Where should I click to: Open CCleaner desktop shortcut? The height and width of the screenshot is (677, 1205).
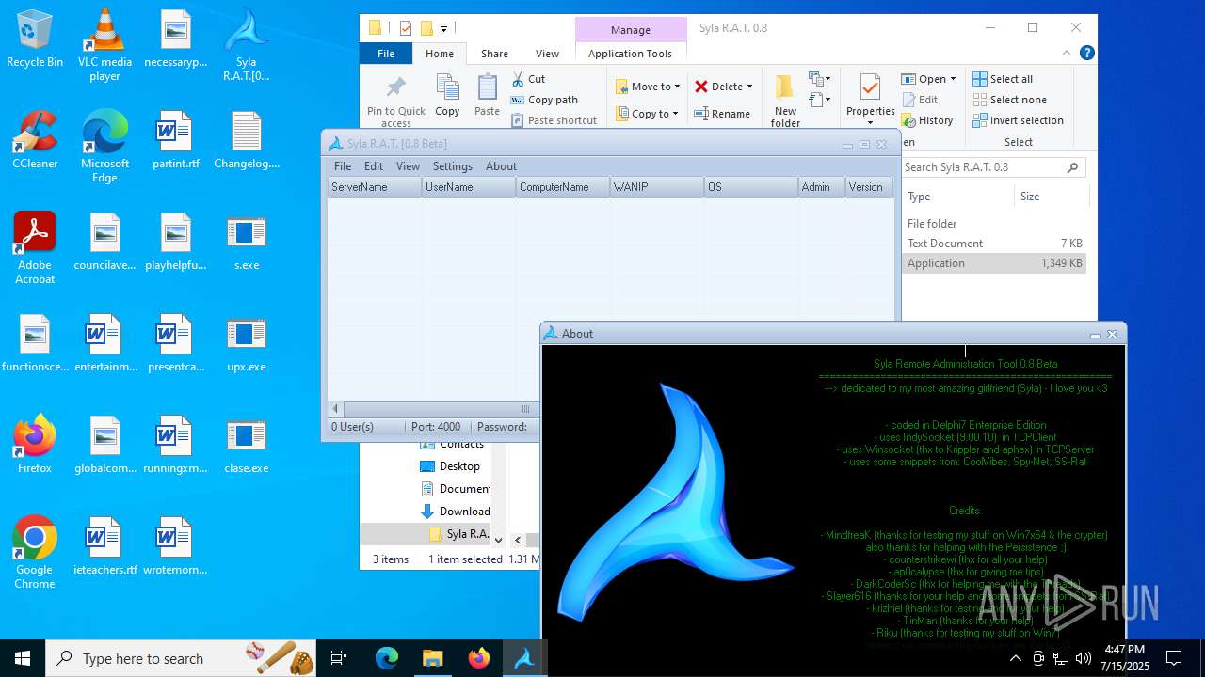coord(35,140)
